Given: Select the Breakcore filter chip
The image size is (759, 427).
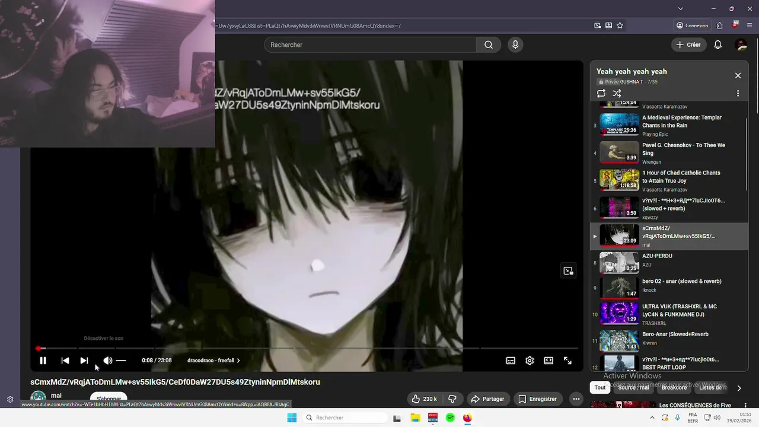Looking at the screenshot, I should [x=674, y=388].
